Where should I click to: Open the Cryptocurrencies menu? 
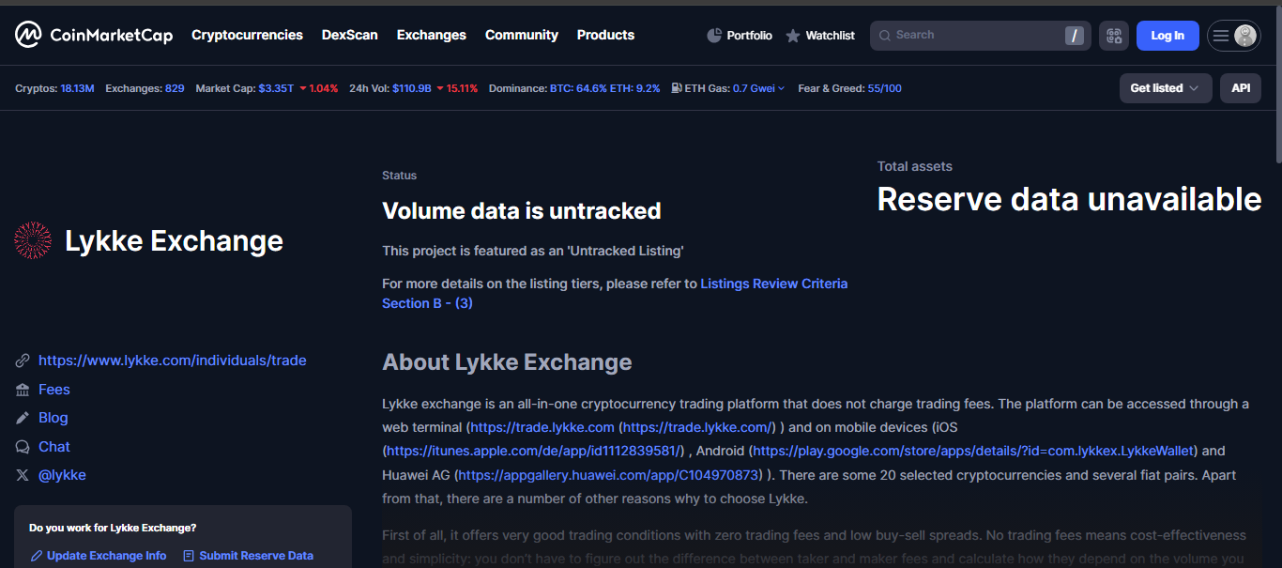[x=247, y=35]
